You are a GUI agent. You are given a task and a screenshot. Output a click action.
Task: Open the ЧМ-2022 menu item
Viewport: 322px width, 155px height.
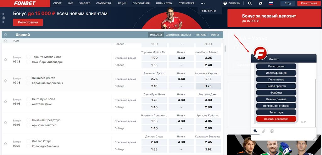tap(85, 3)
